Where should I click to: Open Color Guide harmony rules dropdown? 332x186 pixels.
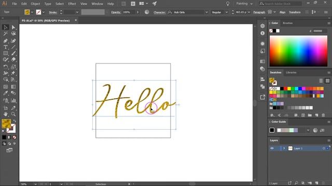308,130
